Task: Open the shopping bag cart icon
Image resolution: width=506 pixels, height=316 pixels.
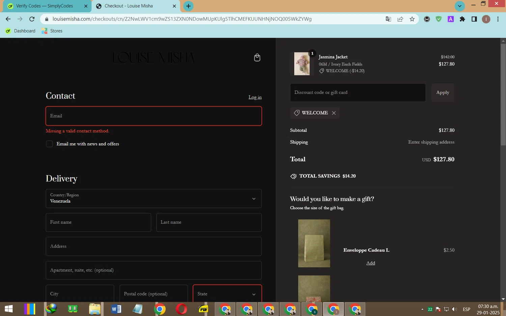Action: [257, 58]
